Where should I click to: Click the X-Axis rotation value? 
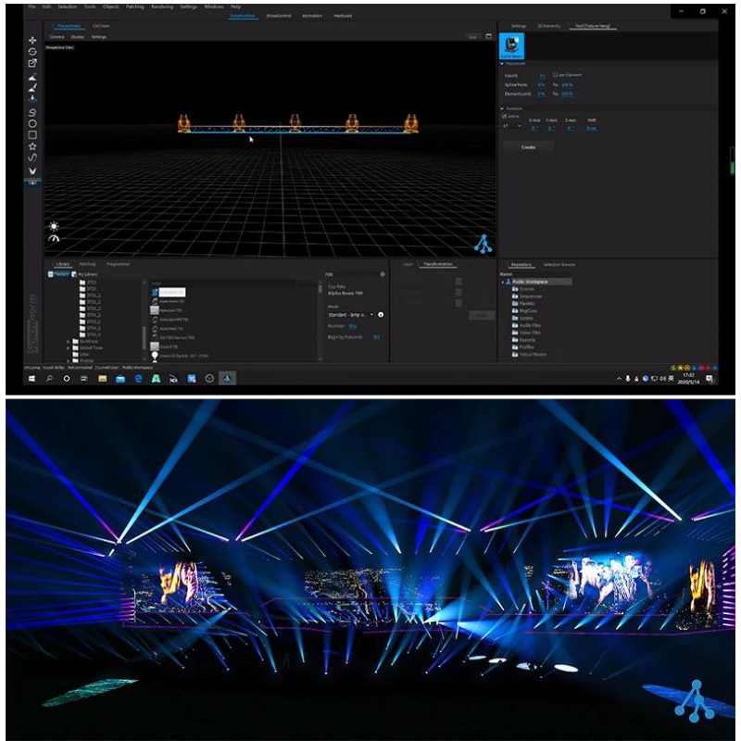tap(534, 128)
